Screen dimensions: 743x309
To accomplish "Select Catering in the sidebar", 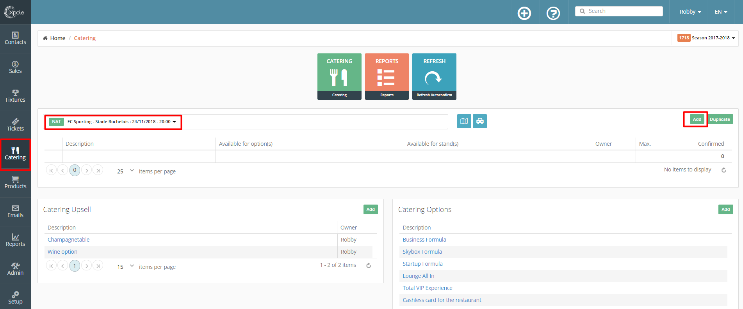I will tap(15, 154).
